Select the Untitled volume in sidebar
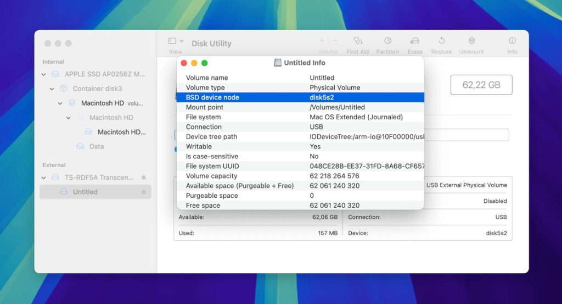 95,192
